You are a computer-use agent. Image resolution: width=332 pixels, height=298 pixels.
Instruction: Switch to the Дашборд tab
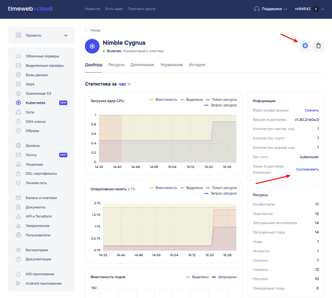click(94, 65)
